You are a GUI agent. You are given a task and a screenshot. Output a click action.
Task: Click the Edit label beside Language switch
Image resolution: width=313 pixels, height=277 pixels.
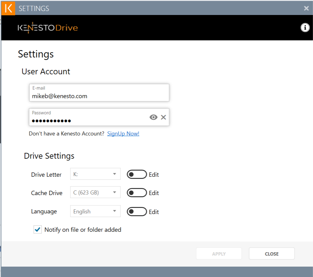tap(154, 212)
